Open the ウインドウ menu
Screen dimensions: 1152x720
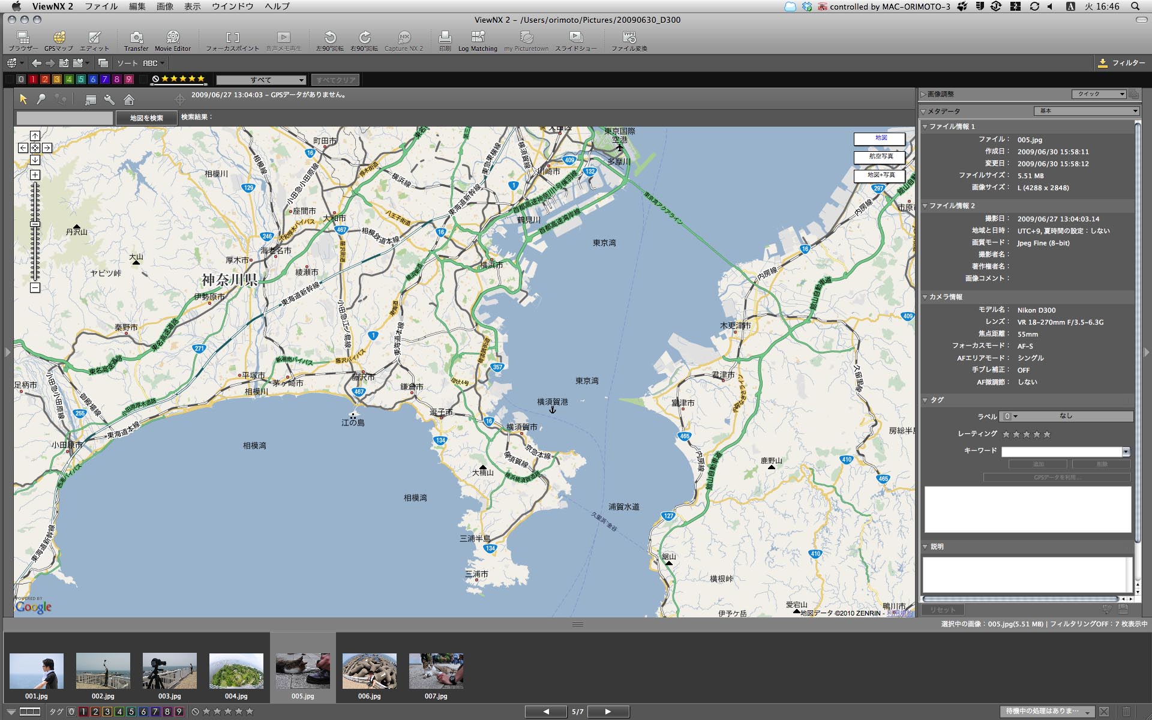(x=232, y=6)
